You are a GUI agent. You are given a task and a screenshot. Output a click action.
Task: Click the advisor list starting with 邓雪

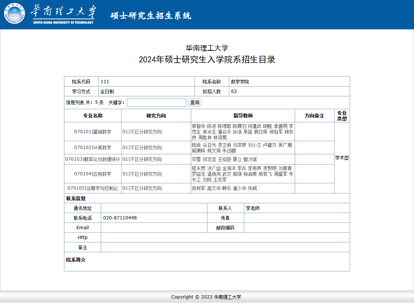click(243, 159)
